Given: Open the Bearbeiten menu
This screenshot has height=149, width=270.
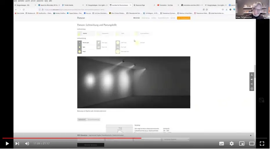Looking at the screenshot, I should [21, 1].
